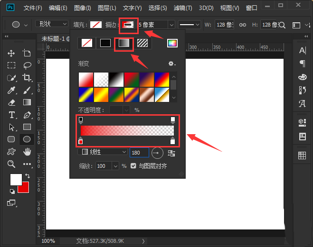
Task: Select the Gradient tool in toolbox
Action: (27, 102)
